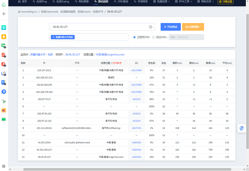
Task: Go to the 首页 nav tab
Action: click(x=22, y=1)
